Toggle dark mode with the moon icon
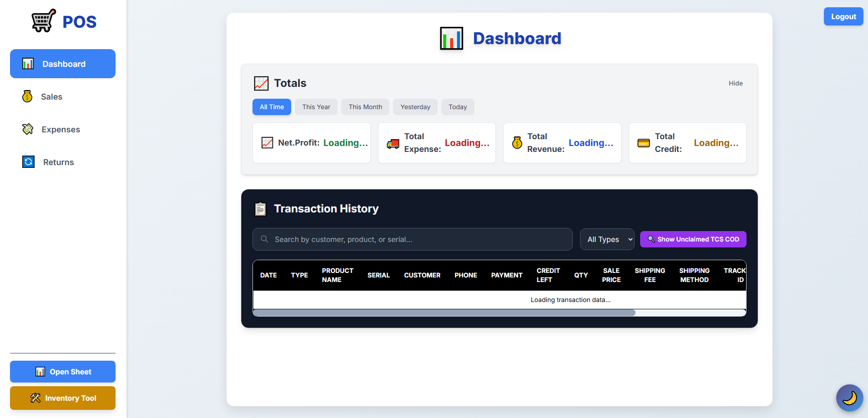868x418 pixels. point(849,398)
